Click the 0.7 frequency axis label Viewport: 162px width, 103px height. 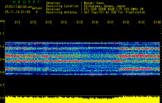click(2, 85)
